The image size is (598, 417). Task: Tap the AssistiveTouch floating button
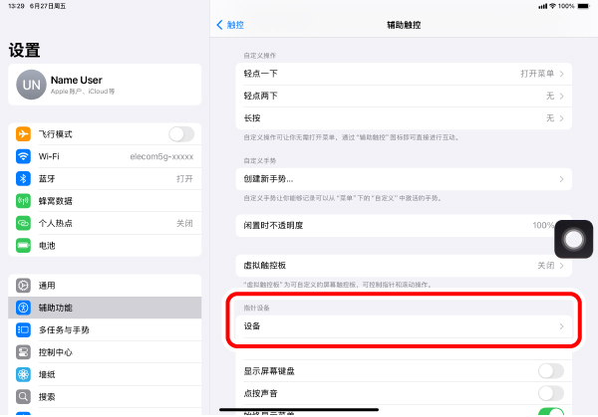pyautogui.click(x=573, y=239)
